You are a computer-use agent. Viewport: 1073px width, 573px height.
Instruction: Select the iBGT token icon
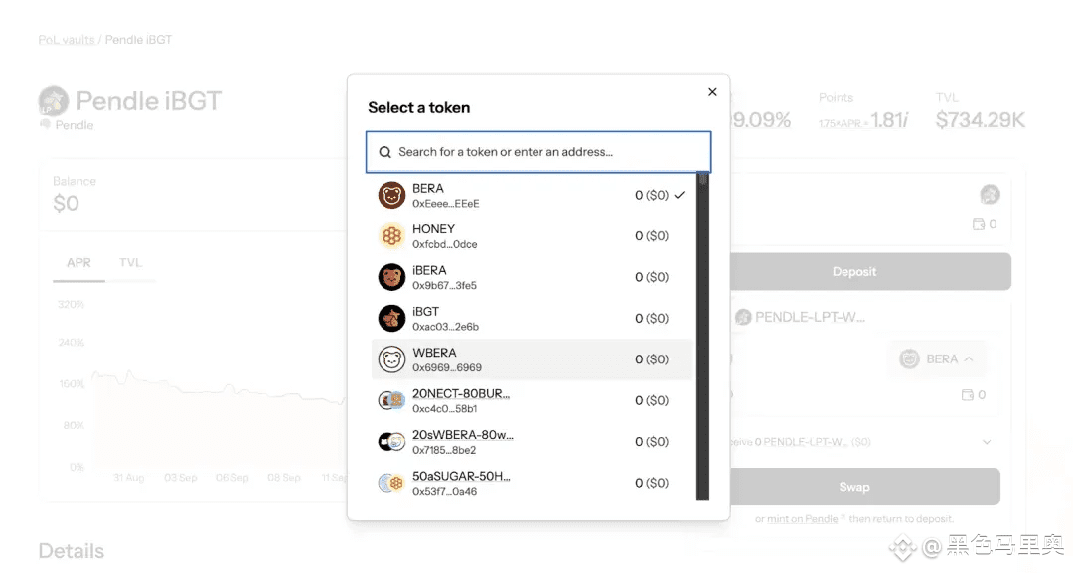(x=391, y=318)
